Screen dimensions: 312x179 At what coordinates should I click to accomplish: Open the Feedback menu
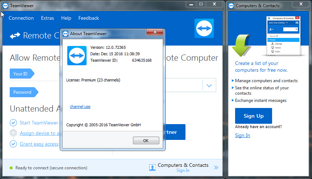pyautogui.click(x=88, y=18)
